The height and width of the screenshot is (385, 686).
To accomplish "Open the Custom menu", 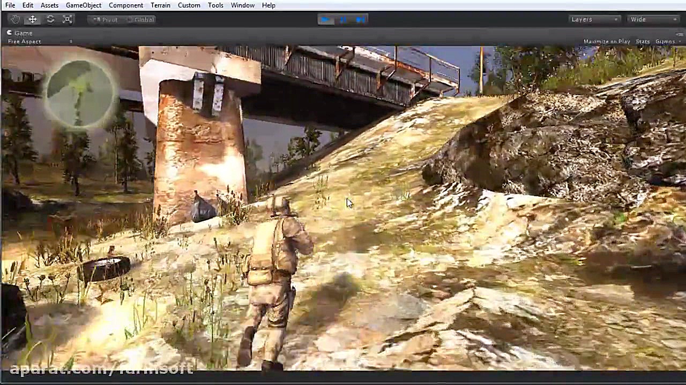I will [189, 5].
